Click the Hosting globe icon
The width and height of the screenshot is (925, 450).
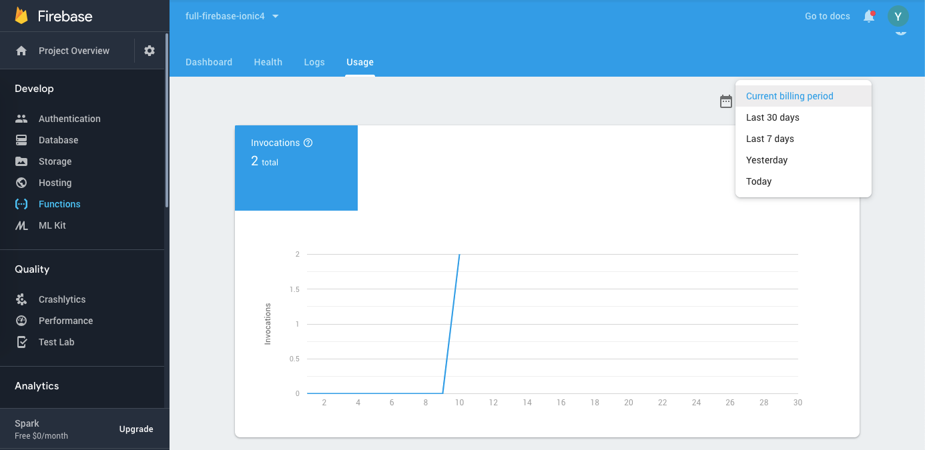click(21, 183)
